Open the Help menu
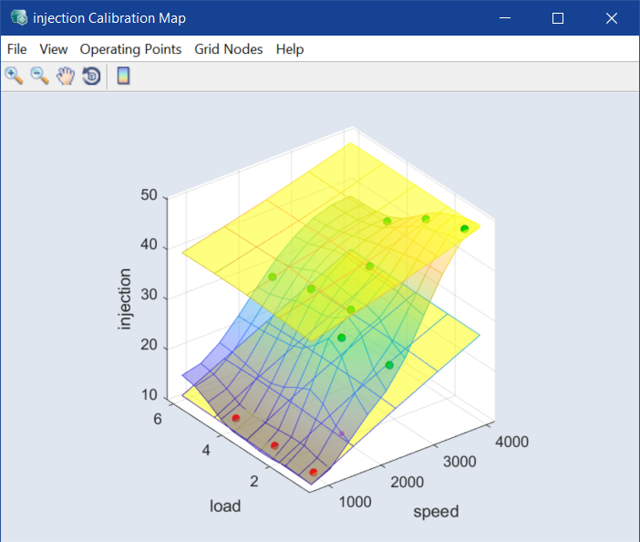Screen dimensions: 640x542 click(290, 49)
